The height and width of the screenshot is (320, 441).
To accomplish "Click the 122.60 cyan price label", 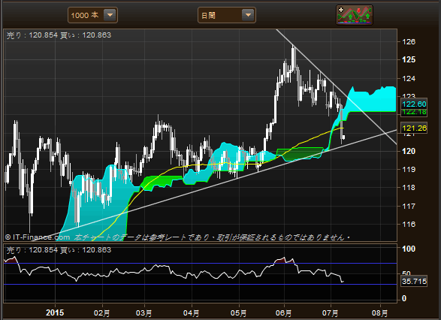I will click(414, 104).
